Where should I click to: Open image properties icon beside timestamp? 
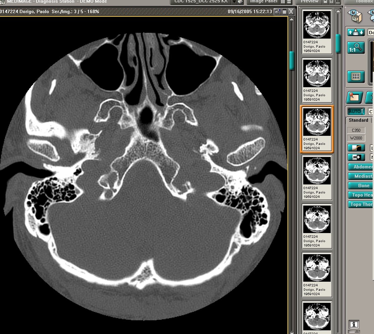277,12
